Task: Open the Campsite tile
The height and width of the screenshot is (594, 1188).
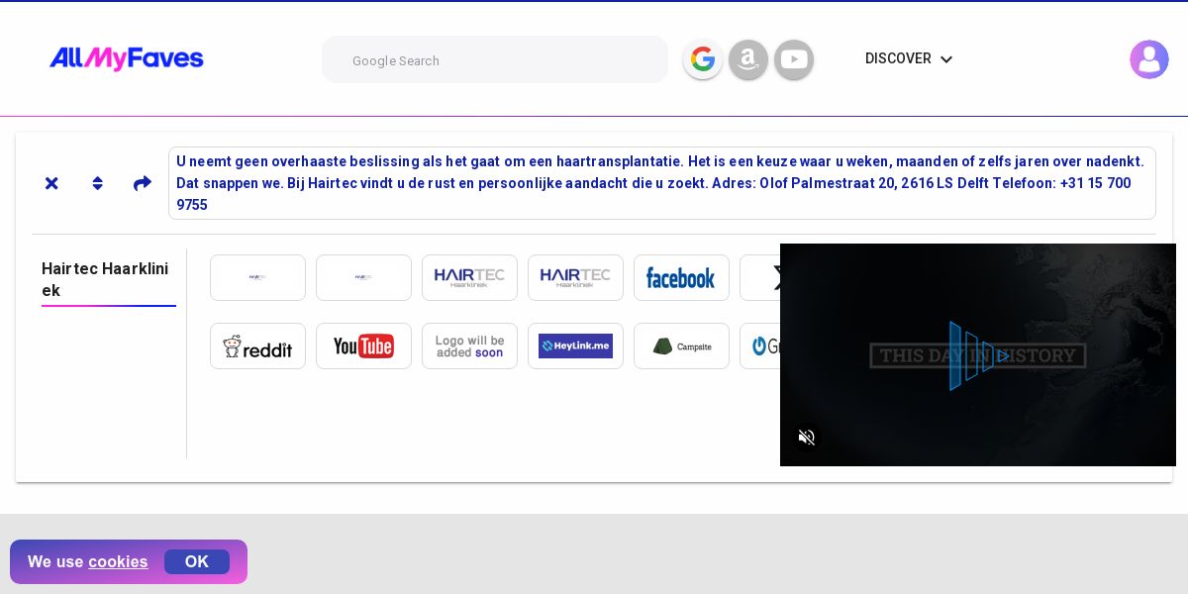Action: [681, 346]
